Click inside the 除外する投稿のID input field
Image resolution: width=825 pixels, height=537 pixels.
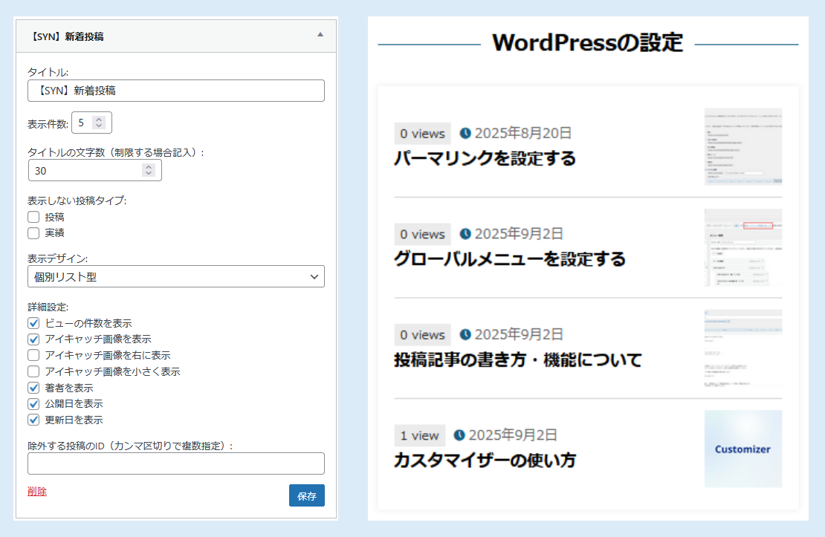tap(175, 463)
